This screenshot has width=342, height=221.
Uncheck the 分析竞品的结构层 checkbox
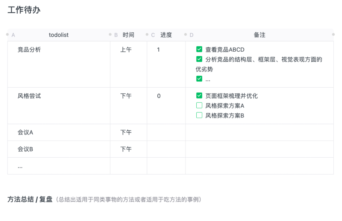[199, 59]
